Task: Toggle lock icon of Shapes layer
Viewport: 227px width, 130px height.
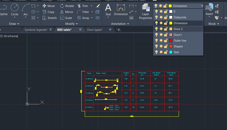Action: click(x=166, y=46)
